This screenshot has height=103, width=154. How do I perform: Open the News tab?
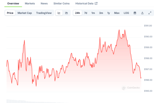pos(44,4)
